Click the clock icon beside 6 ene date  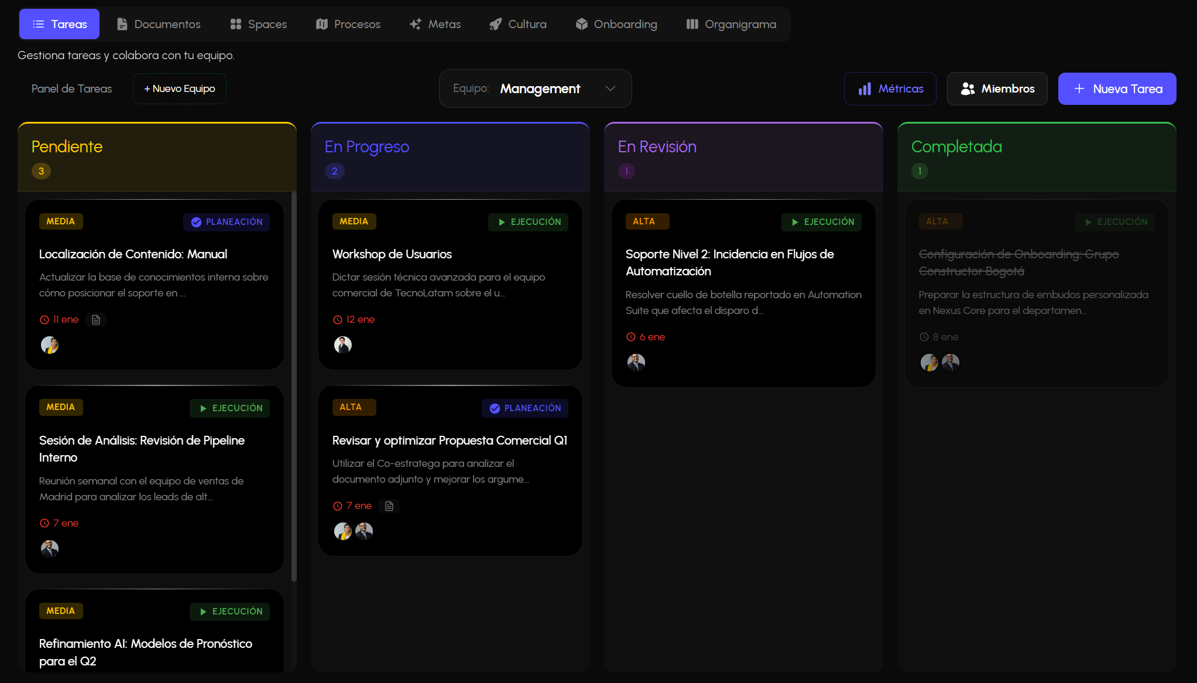631,337
